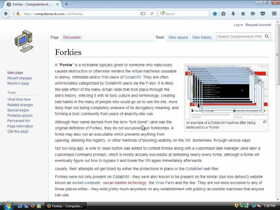Open the Windows Start orb
Screen dimensions: 280x210
8,206
